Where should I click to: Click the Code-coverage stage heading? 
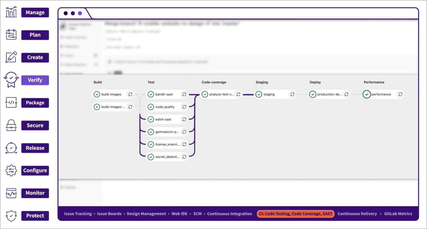[214, 82]
